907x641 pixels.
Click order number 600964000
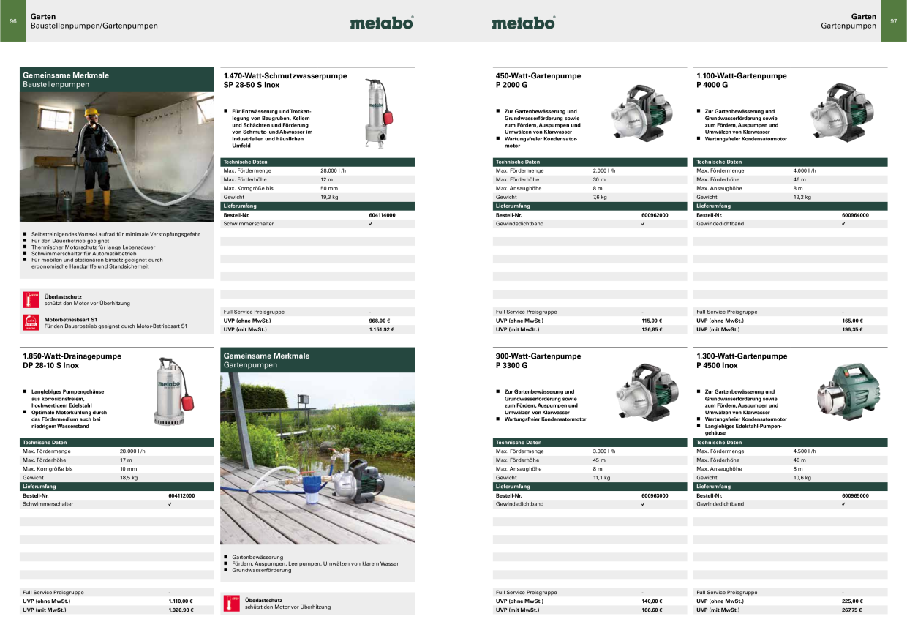(x=855, y=215)
